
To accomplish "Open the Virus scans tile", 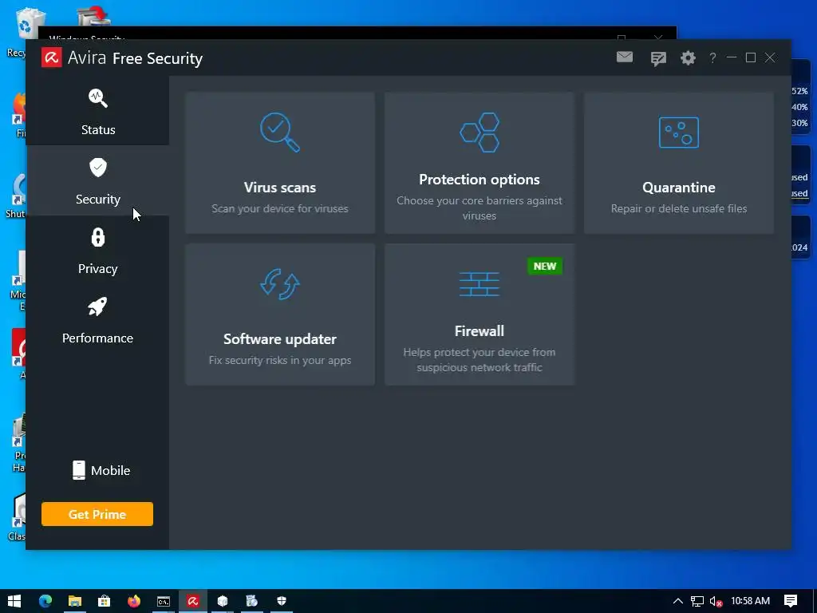I will (x=280, y=163).
